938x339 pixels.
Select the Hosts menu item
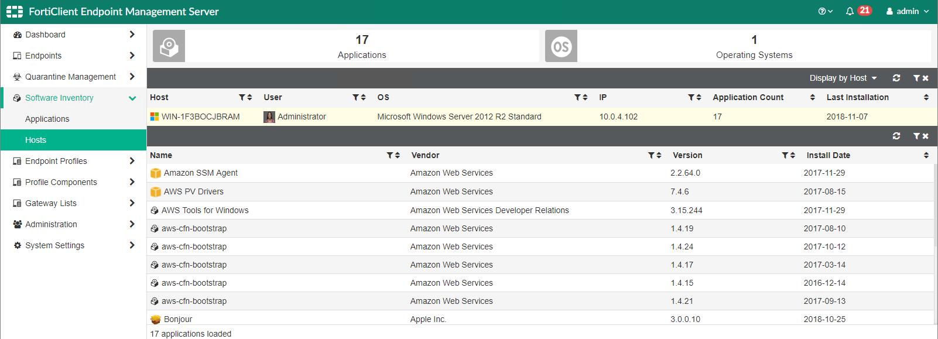click(36, 140)
